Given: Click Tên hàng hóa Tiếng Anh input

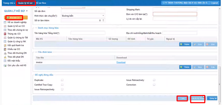Looking at the screenshot, I should [88, 33].
